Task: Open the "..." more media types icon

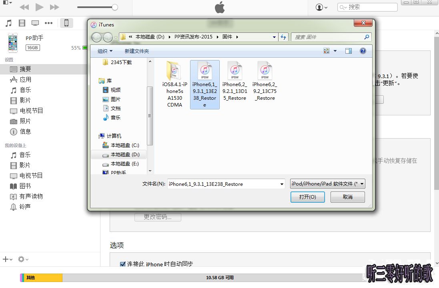Action: pyautogui.click(x=49, y=23)
